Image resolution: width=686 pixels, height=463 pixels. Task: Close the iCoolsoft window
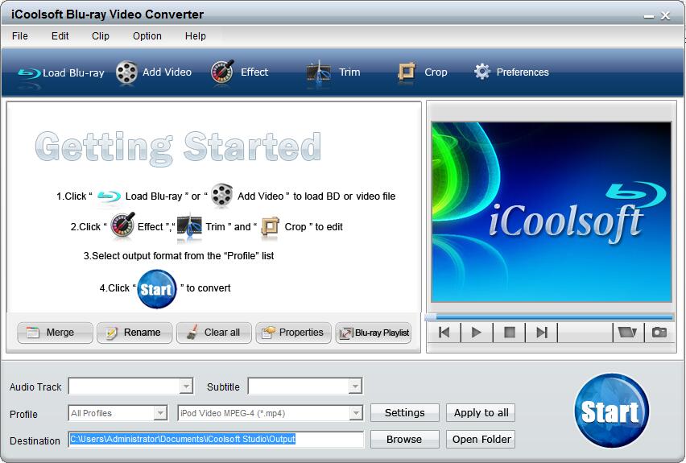(665, 16)
